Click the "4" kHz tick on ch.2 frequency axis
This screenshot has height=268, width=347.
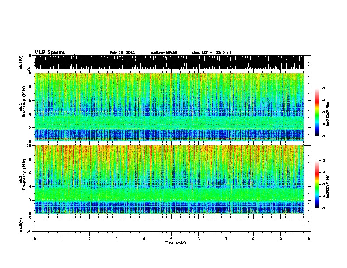31,187
